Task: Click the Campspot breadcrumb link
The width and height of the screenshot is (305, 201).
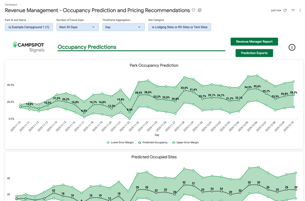Action: coord(11,5)
